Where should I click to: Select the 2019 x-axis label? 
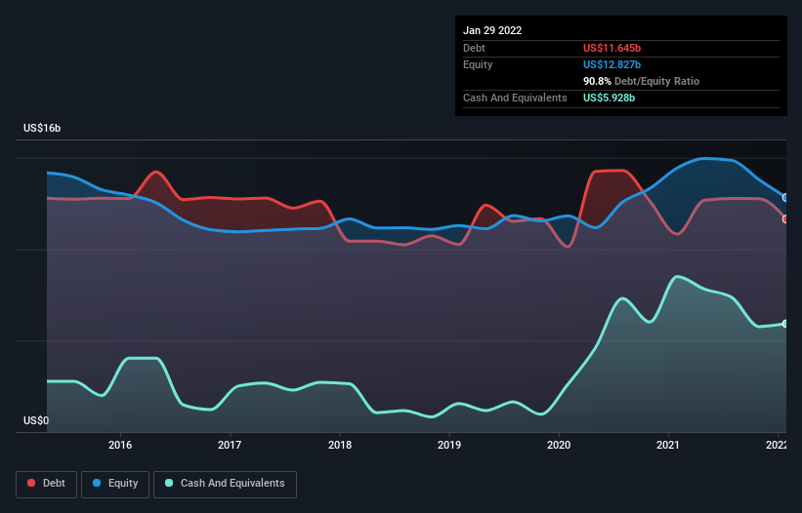click(449, 445)
